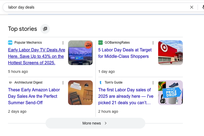Image resolution: width=204 pixels, height=136 pixels.
Task: Click the Architectural Digest AD favicon
Action: click(10, 82)
